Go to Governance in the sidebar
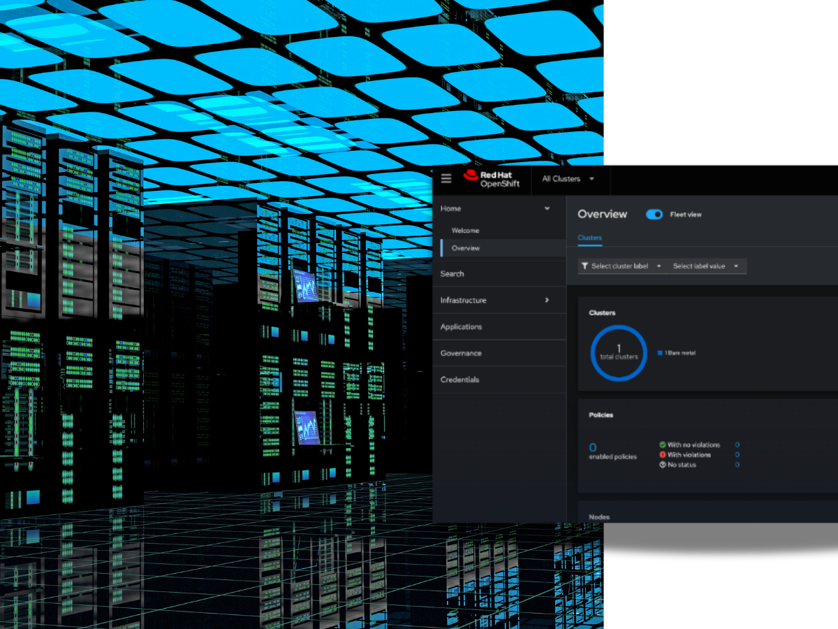 click(x=461, y=354)
